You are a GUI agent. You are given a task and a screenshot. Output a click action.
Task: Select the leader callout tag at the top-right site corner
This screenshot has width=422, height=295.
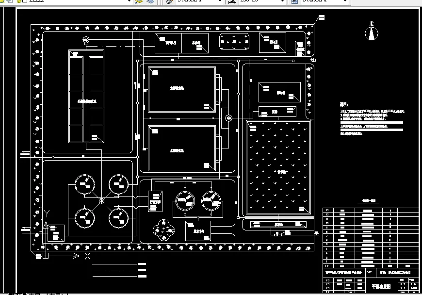point(321,18)
